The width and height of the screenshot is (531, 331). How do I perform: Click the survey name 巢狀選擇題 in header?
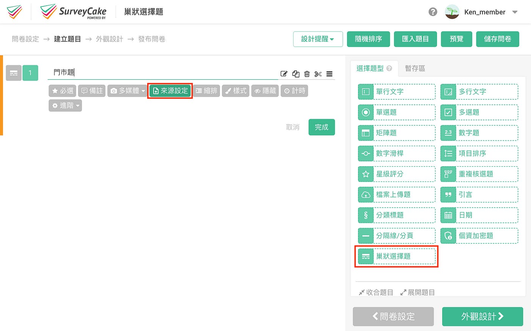[x=144, y=12]
